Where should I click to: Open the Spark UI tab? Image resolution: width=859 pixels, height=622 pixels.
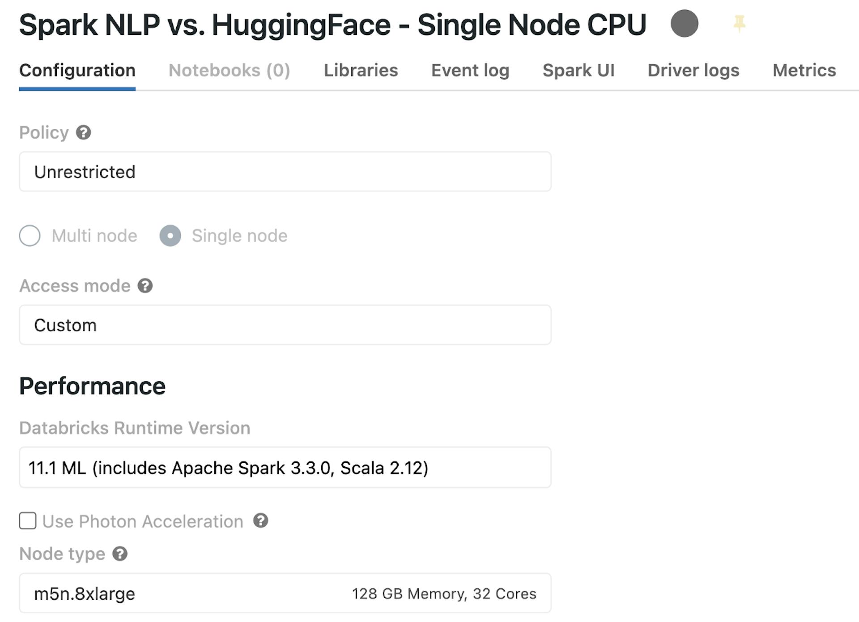coord(578,70)
